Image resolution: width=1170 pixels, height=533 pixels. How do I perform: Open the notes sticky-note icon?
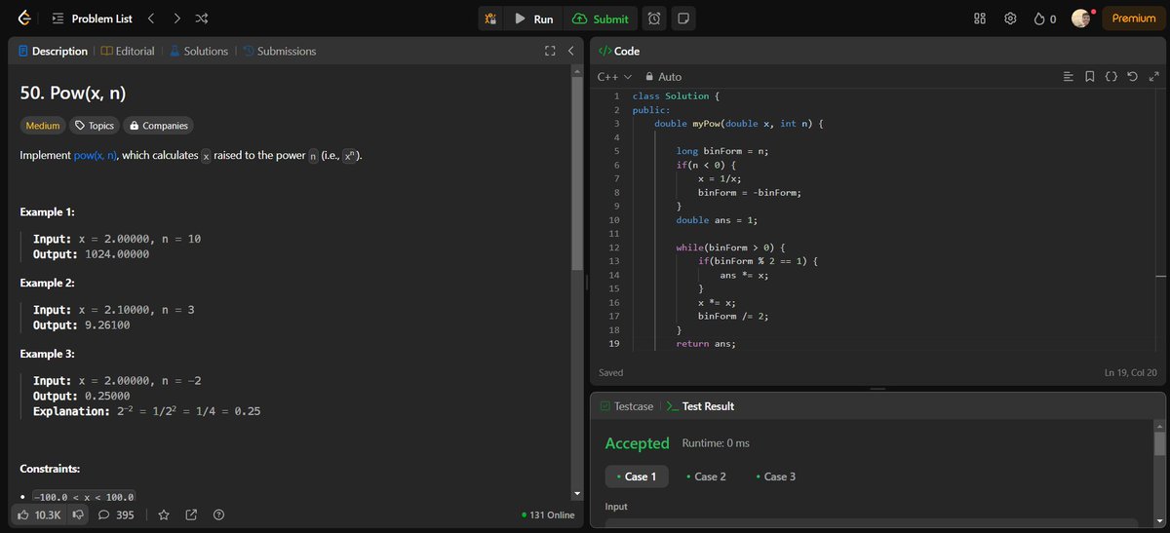[x=683, y=19]
